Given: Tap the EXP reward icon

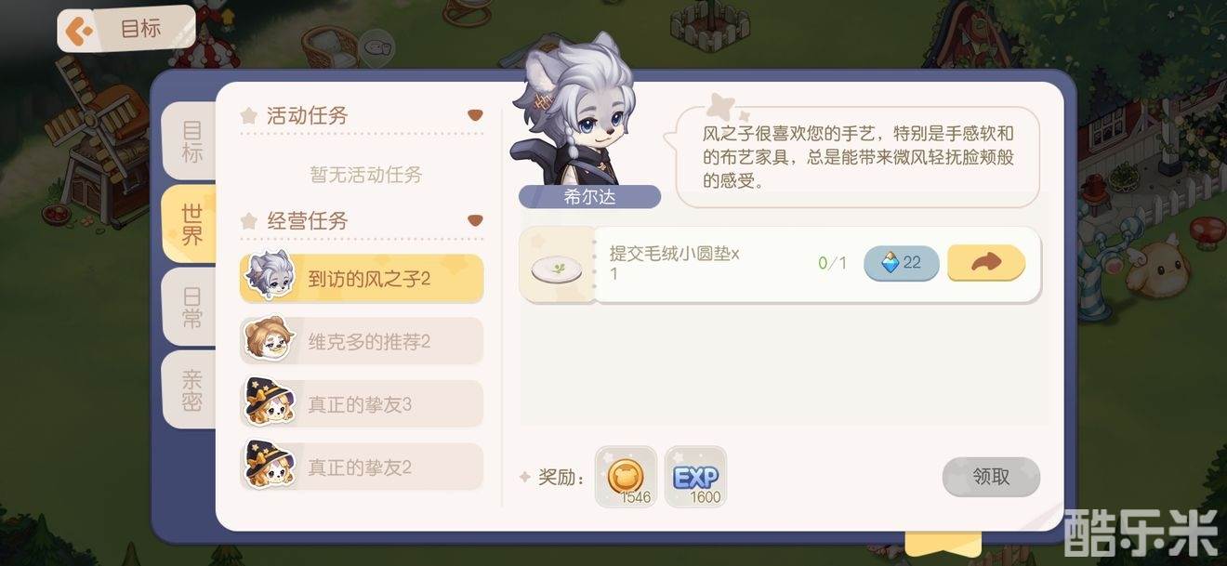Looking at the screenshot, I should point(695,477).
